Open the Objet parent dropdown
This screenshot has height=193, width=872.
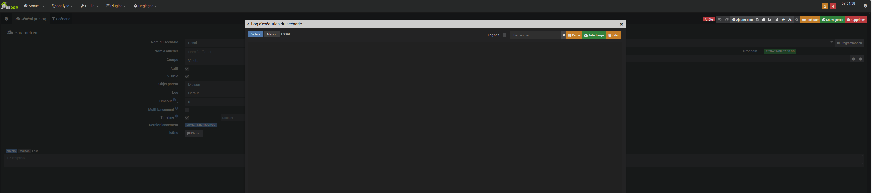coord(215,85)
